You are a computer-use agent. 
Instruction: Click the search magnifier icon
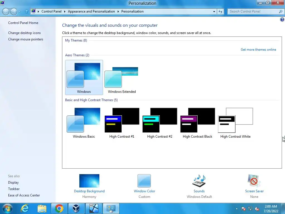click(281, 11)
